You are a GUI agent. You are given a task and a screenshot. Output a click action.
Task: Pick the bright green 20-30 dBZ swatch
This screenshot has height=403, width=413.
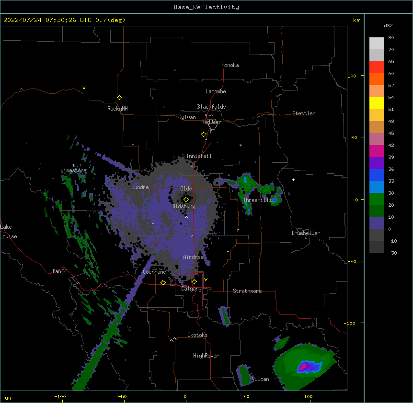377,199
